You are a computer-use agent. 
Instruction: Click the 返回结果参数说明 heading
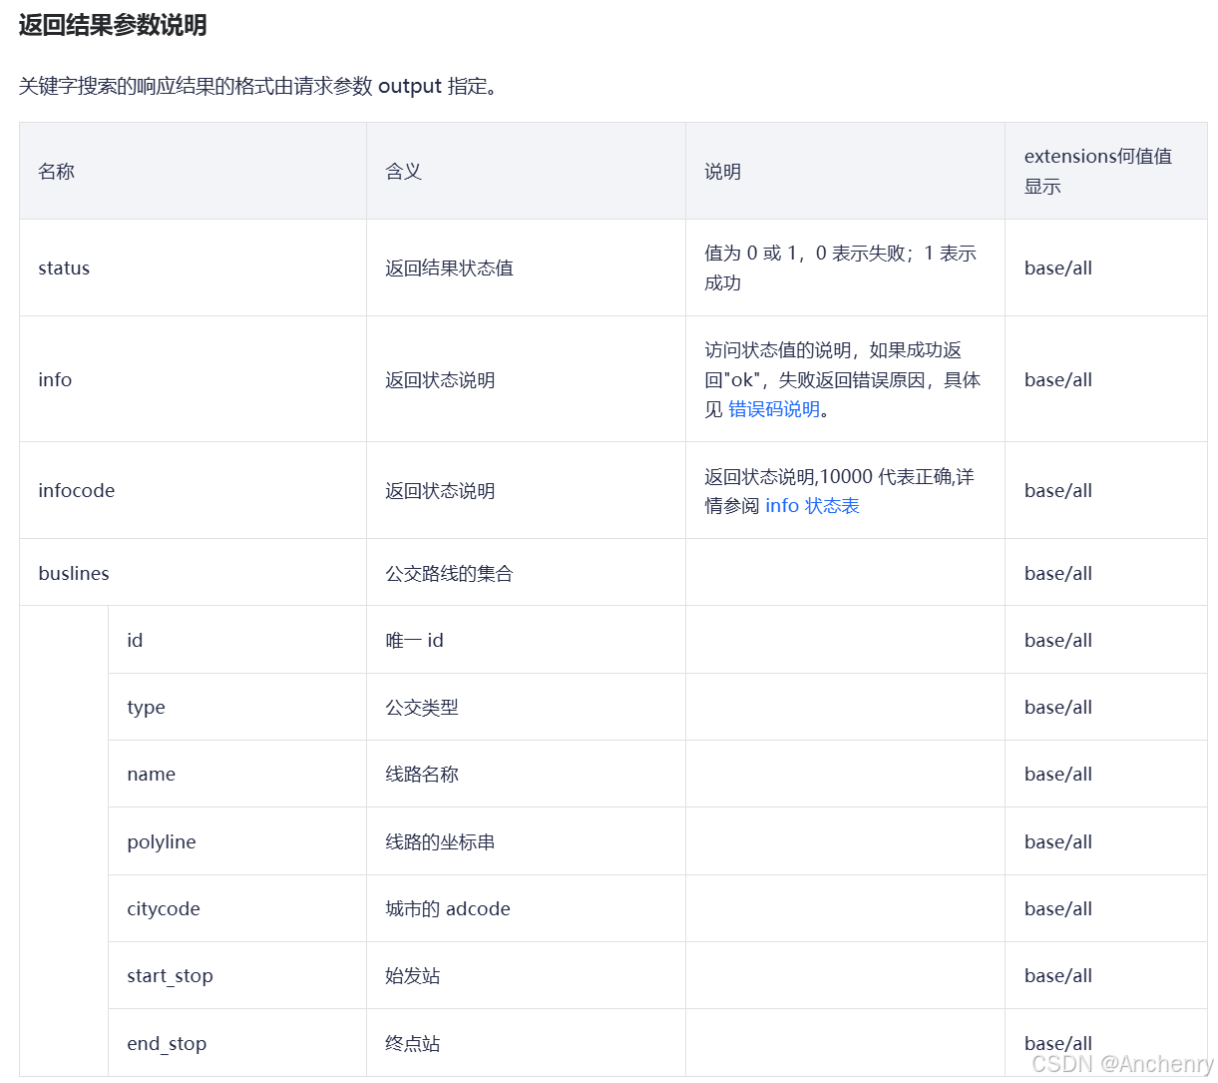pos(113,25)
